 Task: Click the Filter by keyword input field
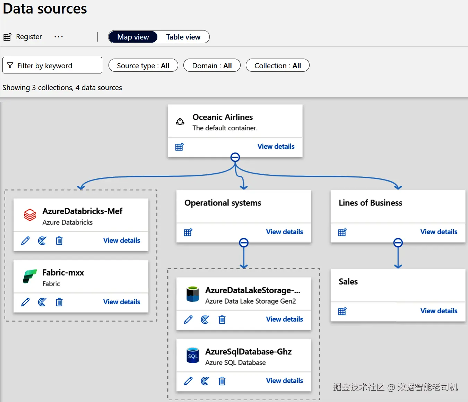(x=52, y=65)
